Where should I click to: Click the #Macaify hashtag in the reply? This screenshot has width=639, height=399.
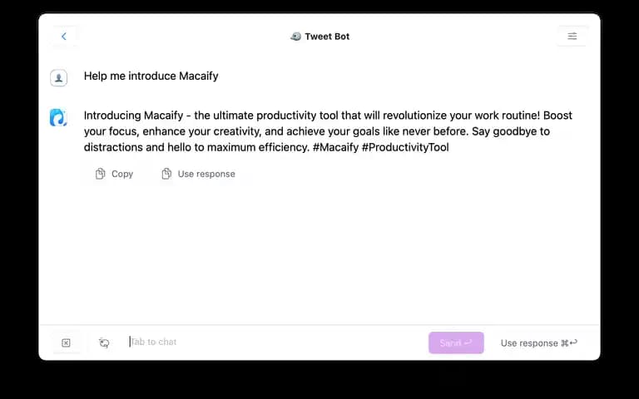click(x=335, y=147)
